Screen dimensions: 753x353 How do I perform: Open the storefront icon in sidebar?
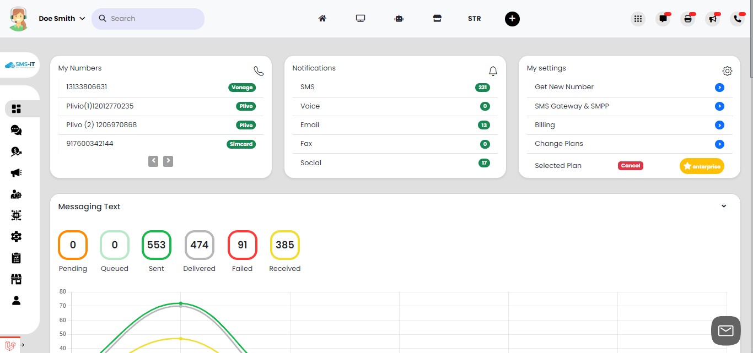(16, 279)
